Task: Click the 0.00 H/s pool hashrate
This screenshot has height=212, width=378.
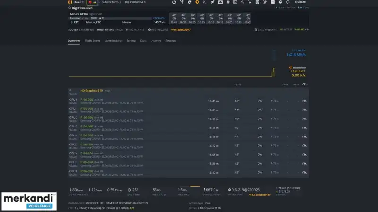Action: tap(299, 76)
